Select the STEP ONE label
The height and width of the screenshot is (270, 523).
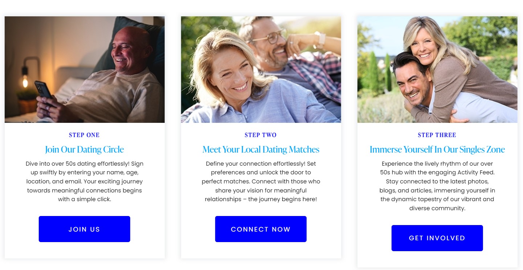[x=84, y=135]
